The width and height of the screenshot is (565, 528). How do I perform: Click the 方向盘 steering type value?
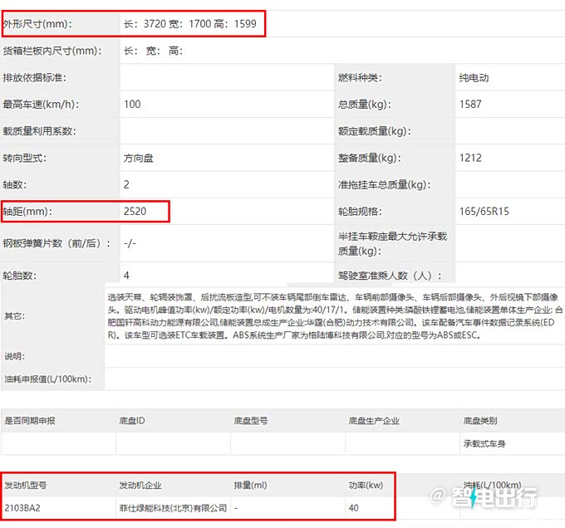(138, 158)
